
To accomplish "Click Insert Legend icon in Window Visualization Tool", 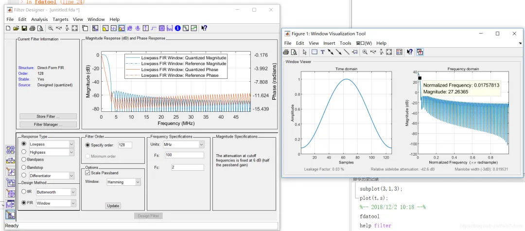I will click(x=399, y=52).
